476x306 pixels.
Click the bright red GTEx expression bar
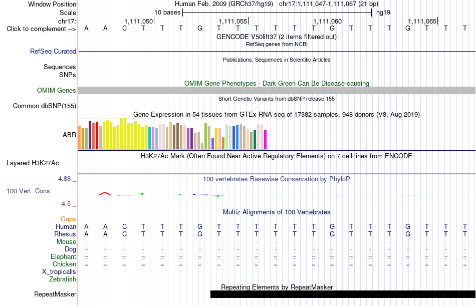pos(97,135)
